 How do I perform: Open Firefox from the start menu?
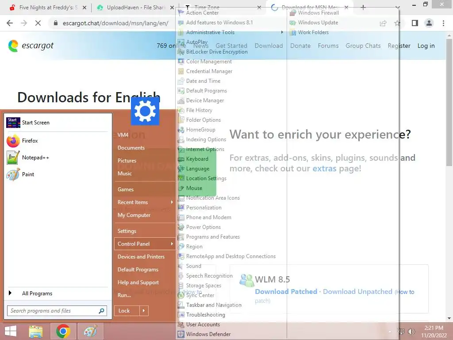pyautogui.click(x=57, y=141)
